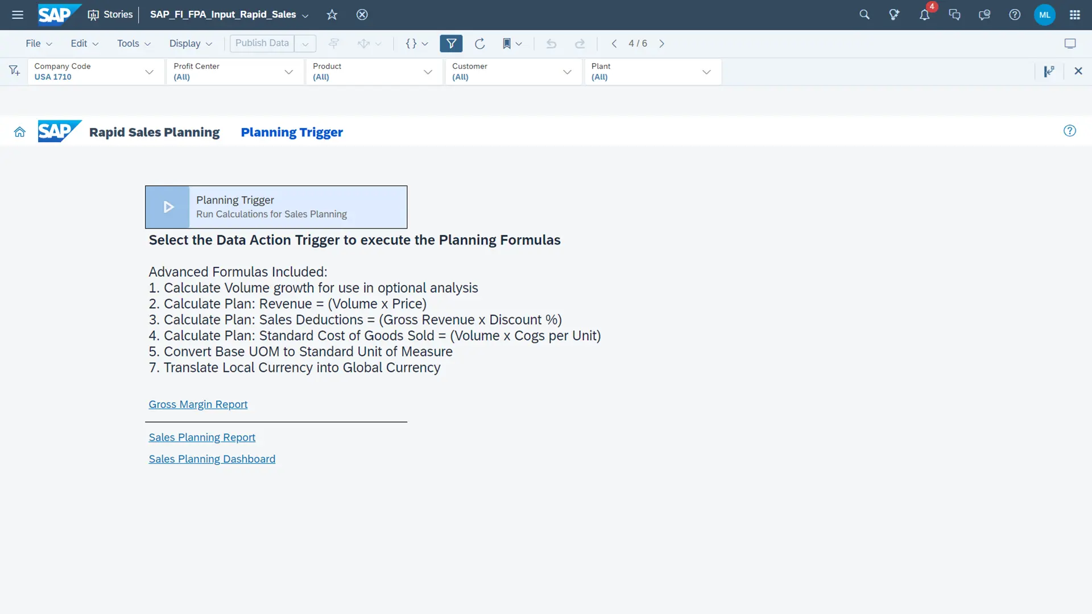The width and height of the screenshot is (1092, 614).
Task: Open page help question mark icon
Action: 1069,131
